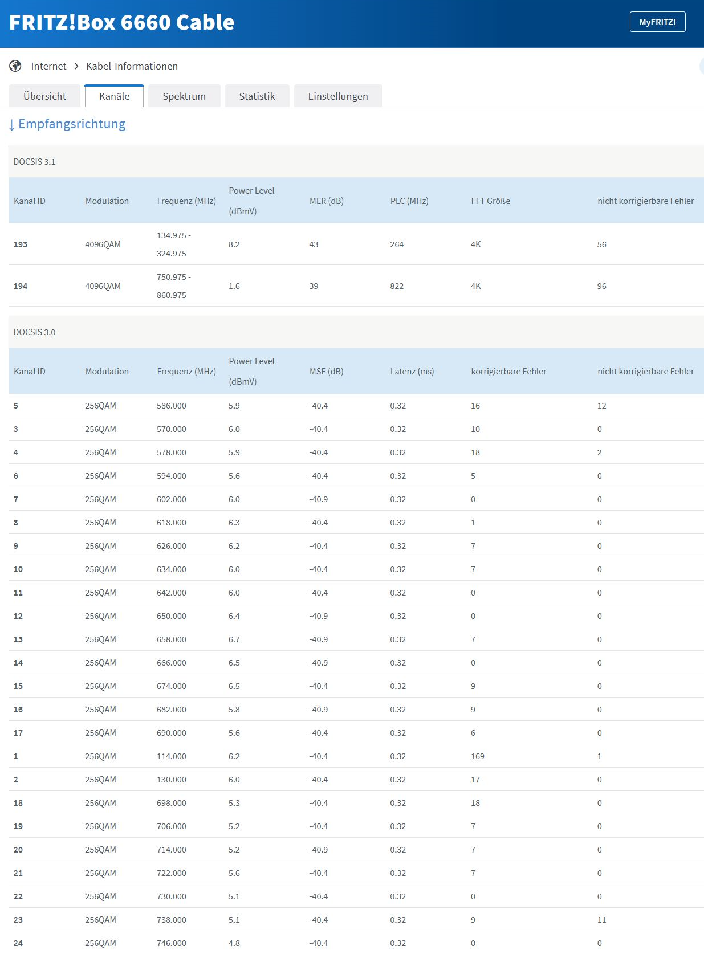Click frequency 602.000 cell
Image resolution: width=704 pixels, height=954 pixels.
pos(172,499)
